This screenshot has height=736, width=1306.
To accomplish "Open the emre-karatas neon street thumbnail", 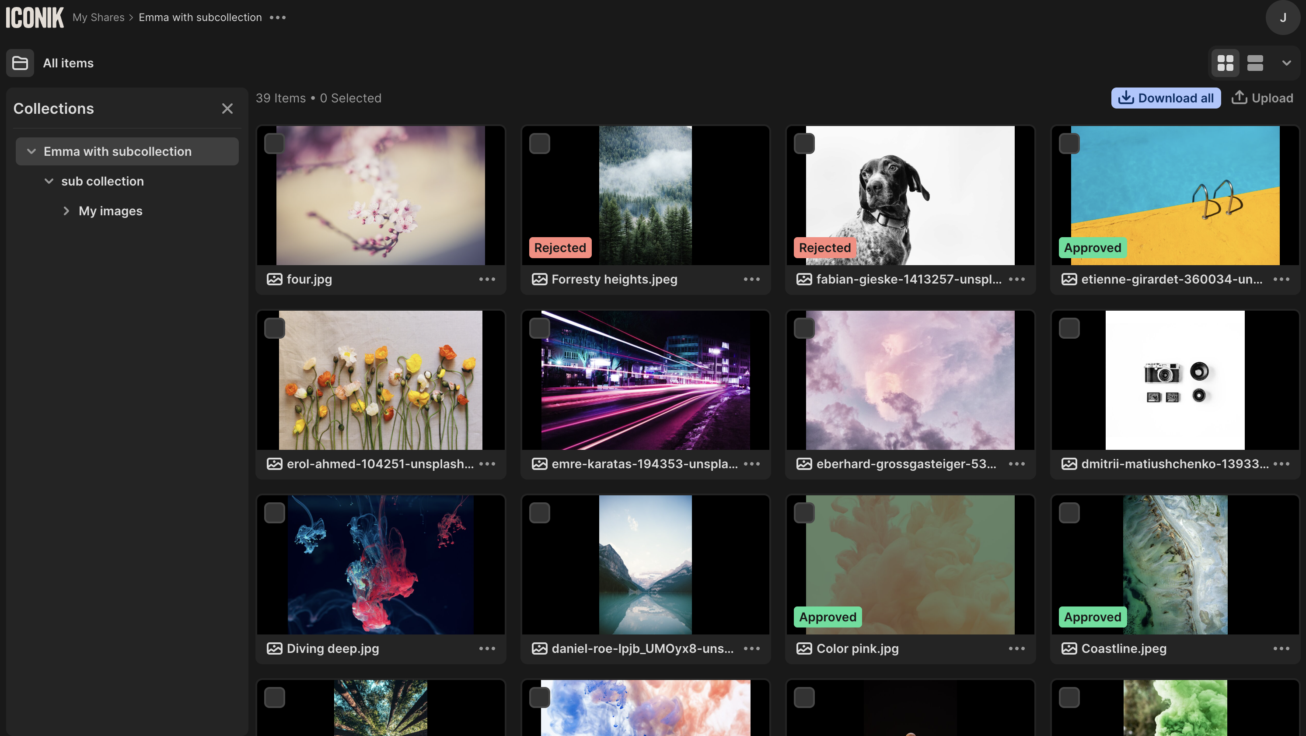I will tap(645, 380).
